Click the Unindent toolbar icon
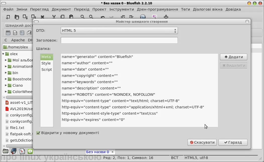Image resolution: width=264 pixels, height=162 pixels. (123, 17)
